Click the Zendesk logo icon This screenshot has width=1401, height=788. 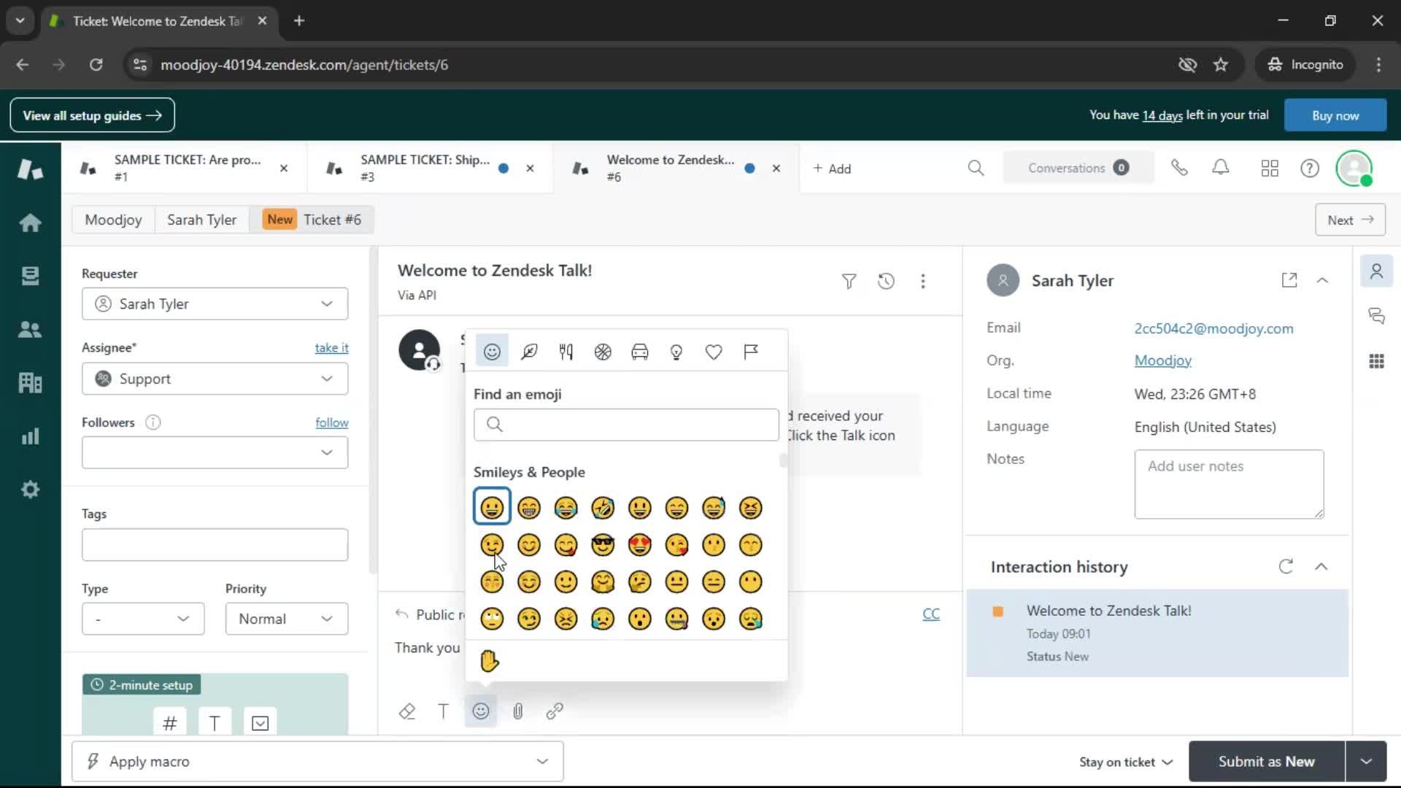click(30, 169)
